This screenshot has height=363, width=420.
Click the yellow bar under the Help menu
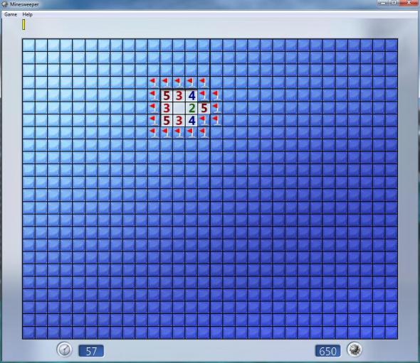point(23,24)
